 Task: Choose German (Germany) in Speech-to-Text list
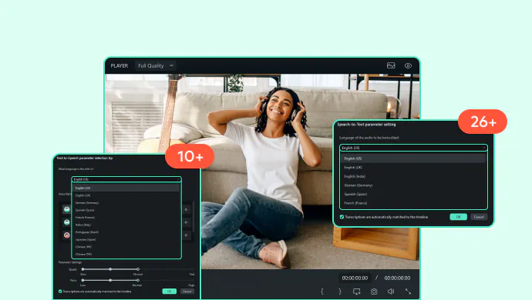tap(413, 185)
